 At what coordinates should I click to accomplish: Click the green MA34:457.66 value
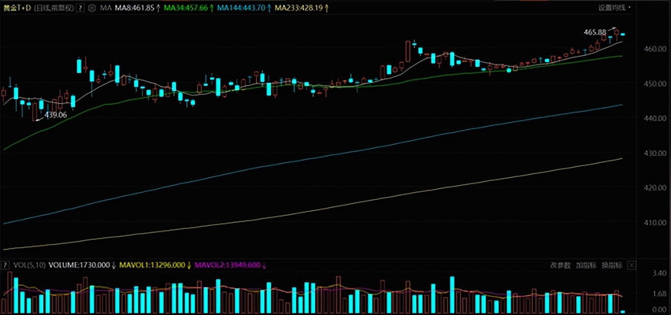click(x=185, y=8)
